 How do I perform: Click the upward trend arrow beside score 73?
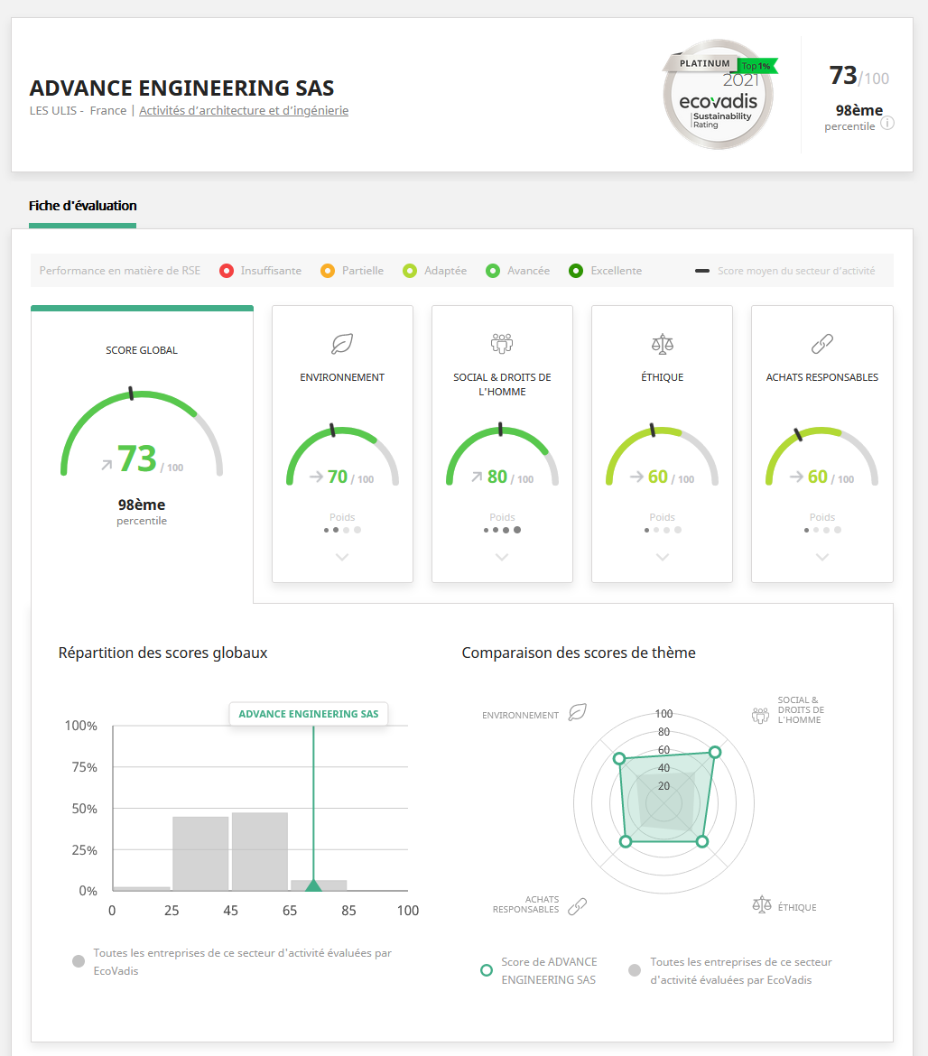pyautogui.click(x=107, y=465)
